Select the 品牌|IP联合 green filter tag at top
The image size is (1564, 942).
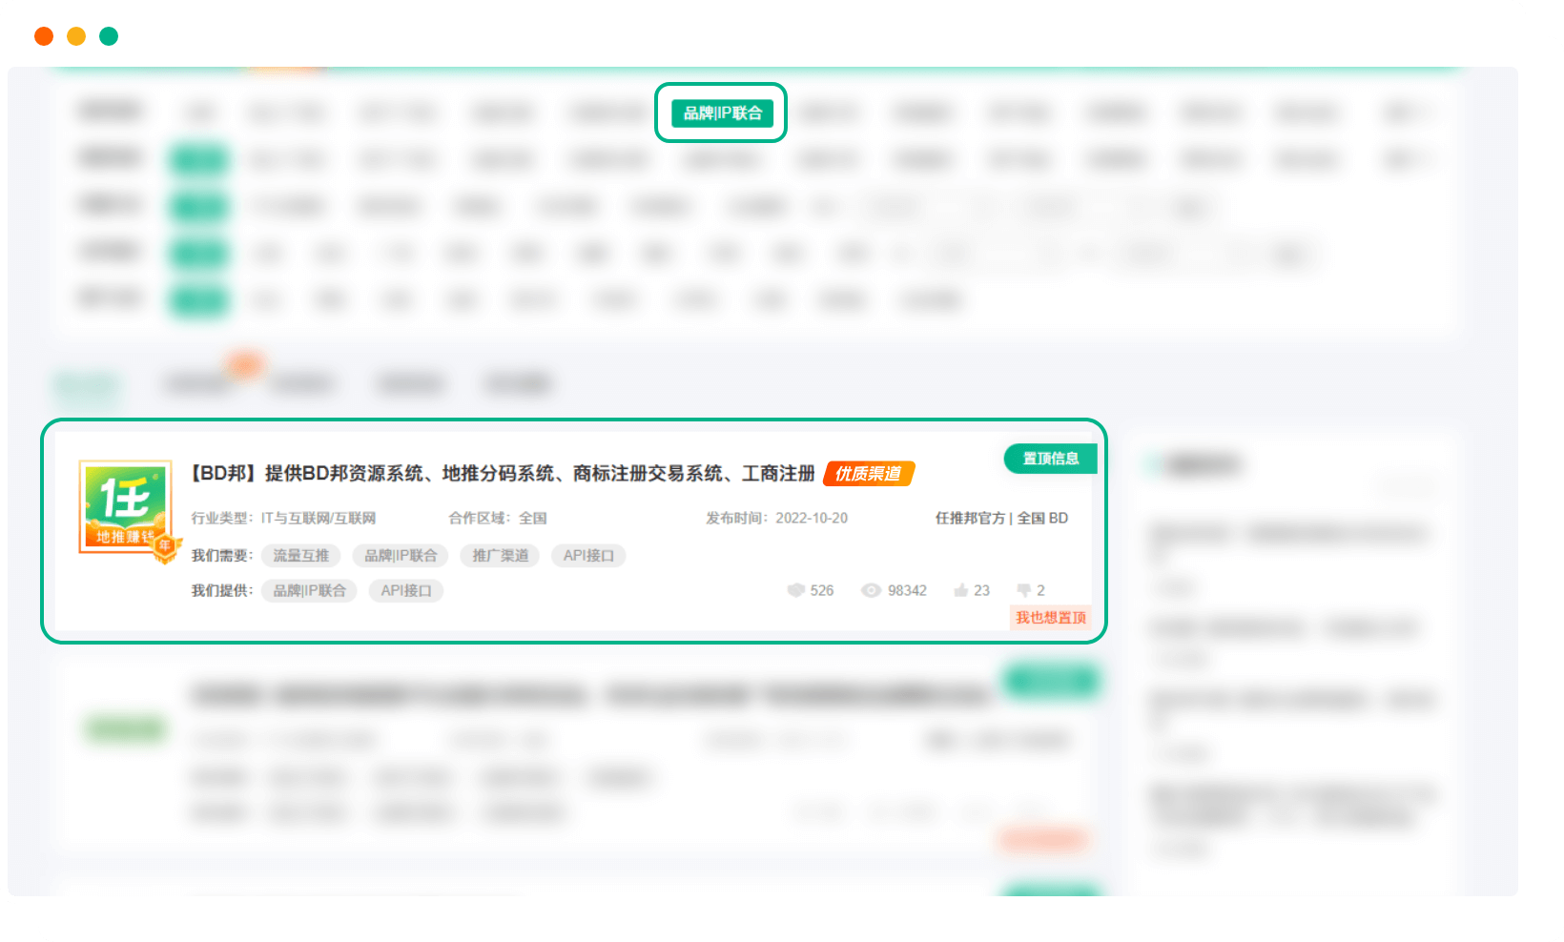tap(722, 113)
